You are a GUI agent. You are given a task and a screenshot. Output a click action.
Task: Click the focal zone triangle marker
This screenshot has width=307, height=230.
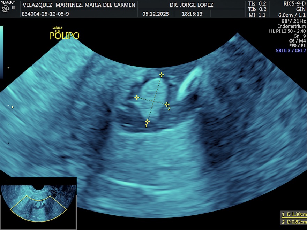tap(13, 107)
